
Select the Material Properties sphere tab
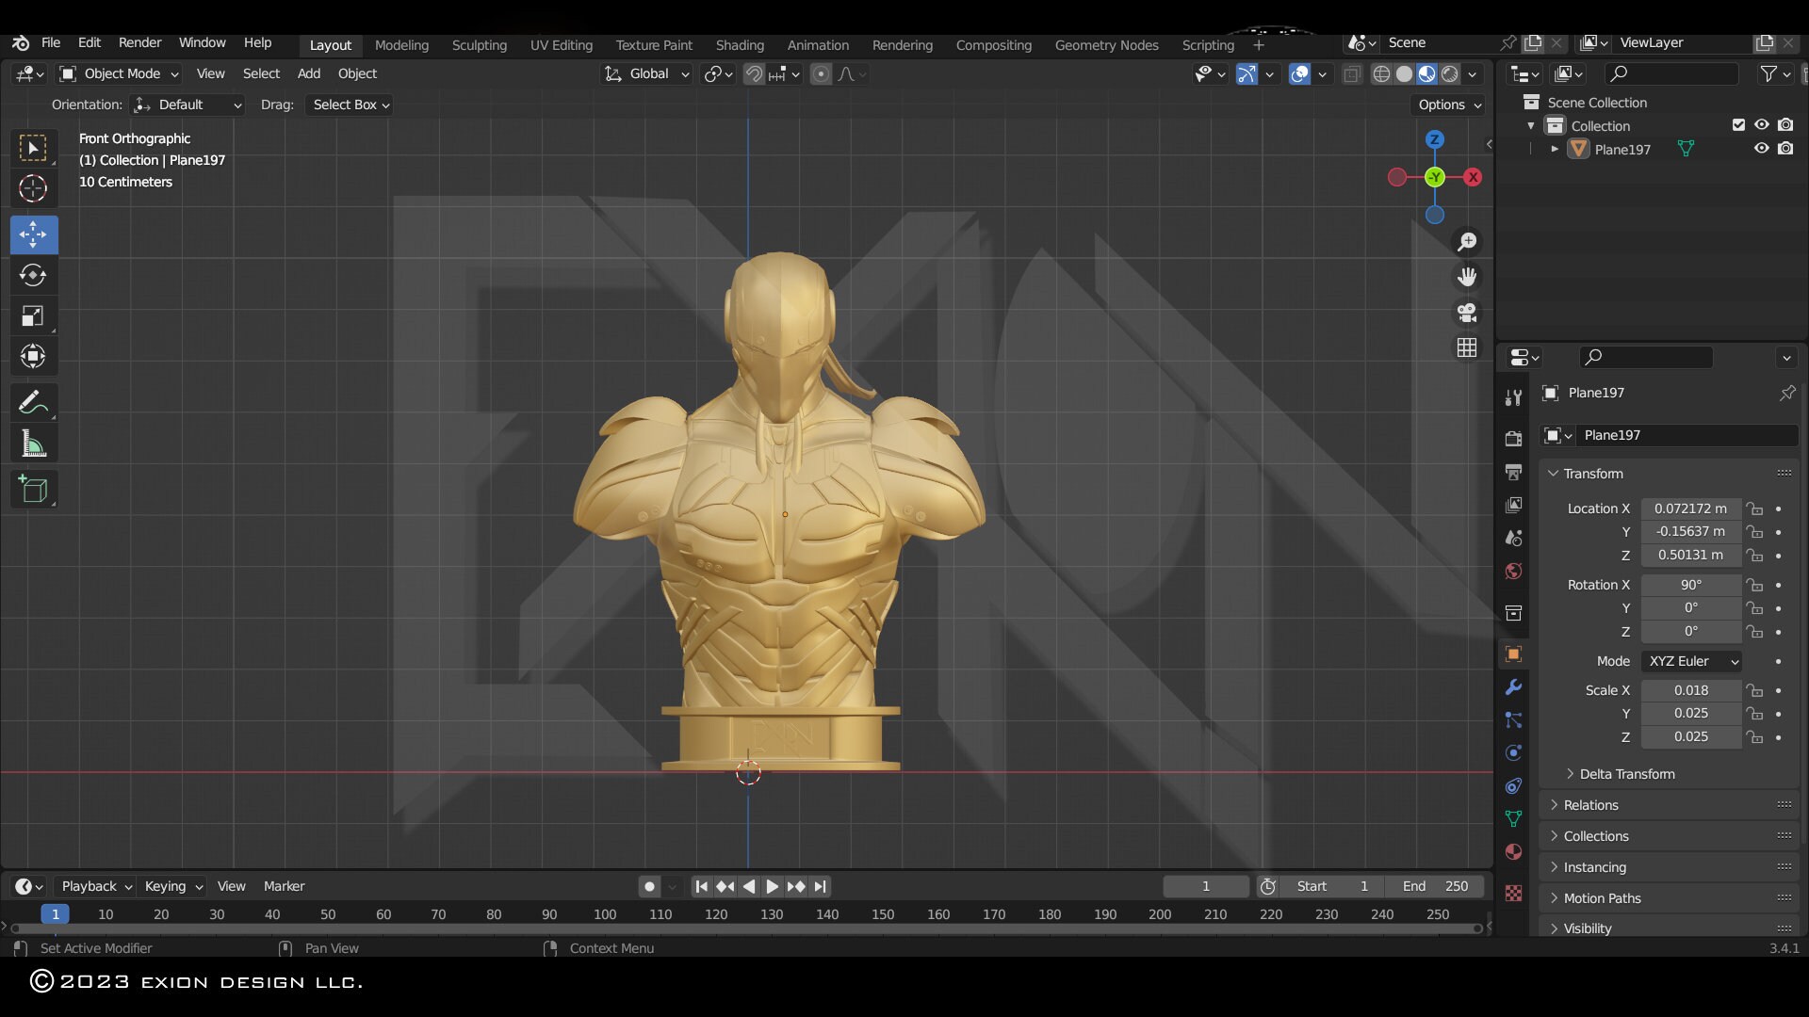pyautogui.click(x=1513, y=851)
